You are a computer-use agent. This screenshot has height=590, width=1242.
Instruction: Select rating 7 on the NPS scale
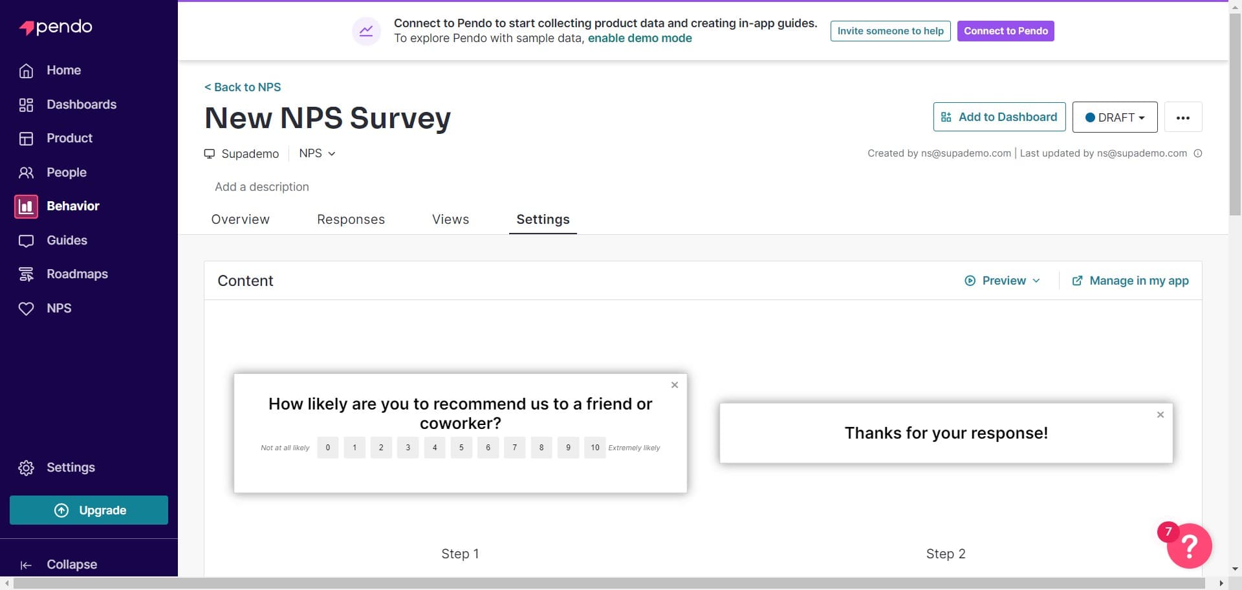click(x=515, y=447)
